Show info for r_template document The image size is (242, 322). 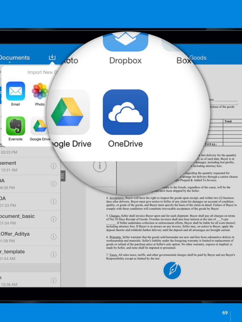pyautogui.click(x=54, y=255)
